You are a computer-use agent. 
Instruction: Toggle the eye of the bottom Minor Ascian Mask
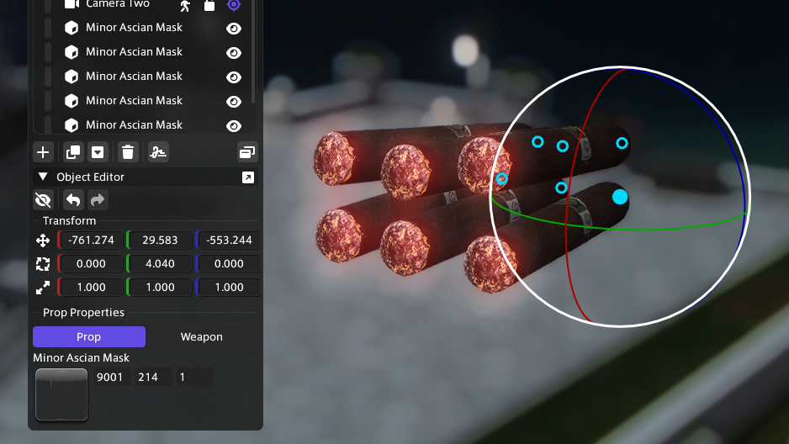click(x=234, y=125)
